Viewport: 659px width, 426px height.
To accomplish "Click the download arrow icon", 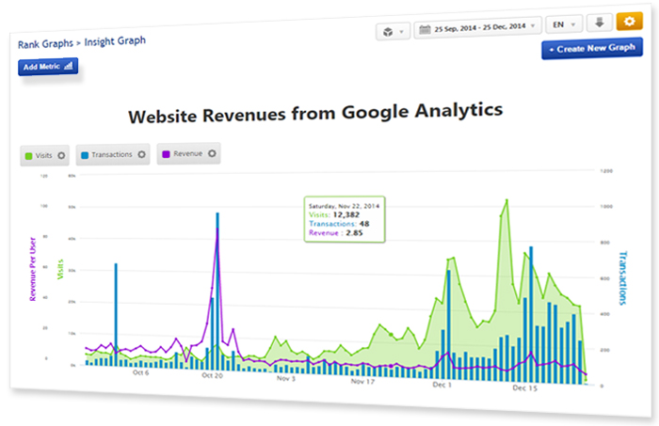I will tap(600, 23).
